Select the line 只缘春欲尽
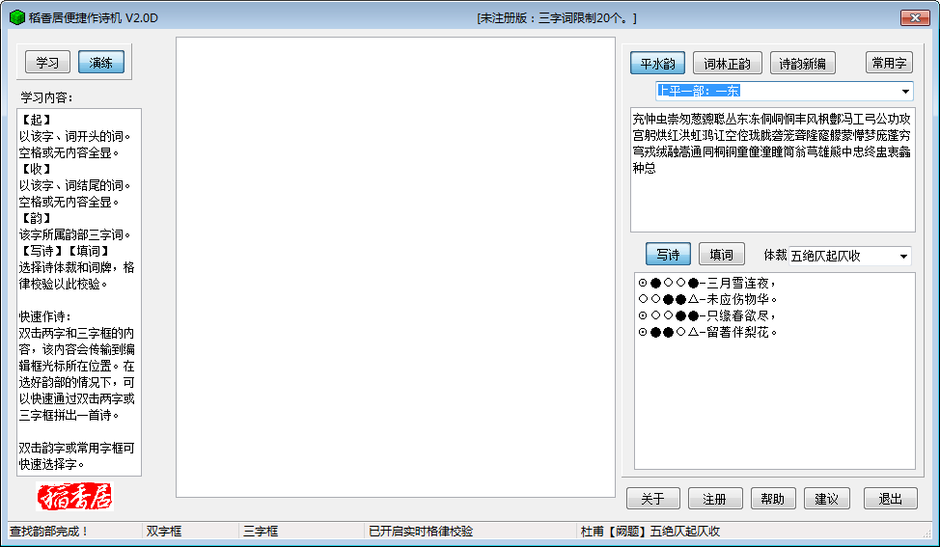The image size is (940, 547). 708,315
